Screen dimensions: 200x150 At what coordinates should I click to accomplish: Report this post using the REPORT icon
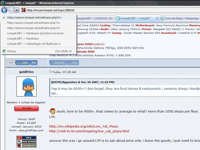[58, 62]
